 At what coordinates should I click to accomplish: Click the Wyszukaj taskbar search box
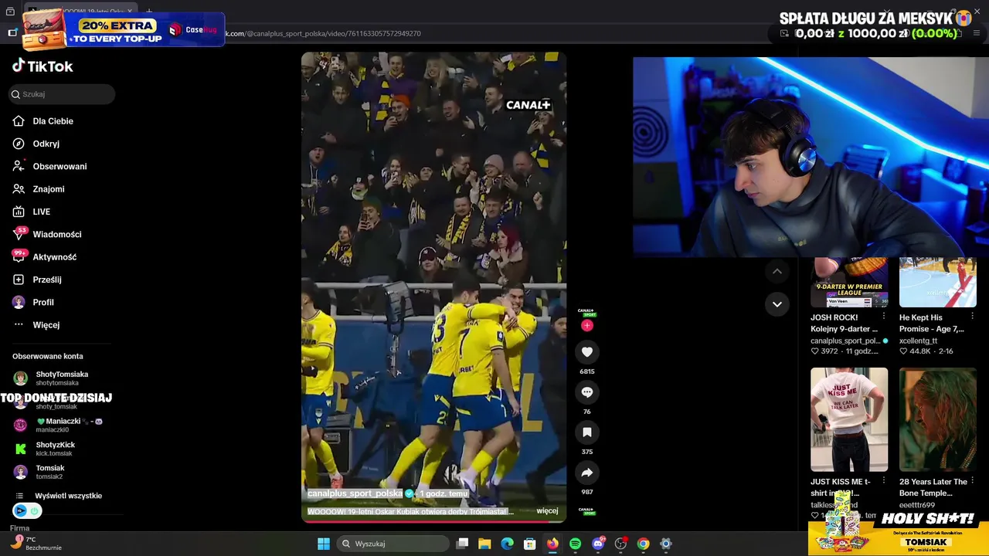point(395,544)
